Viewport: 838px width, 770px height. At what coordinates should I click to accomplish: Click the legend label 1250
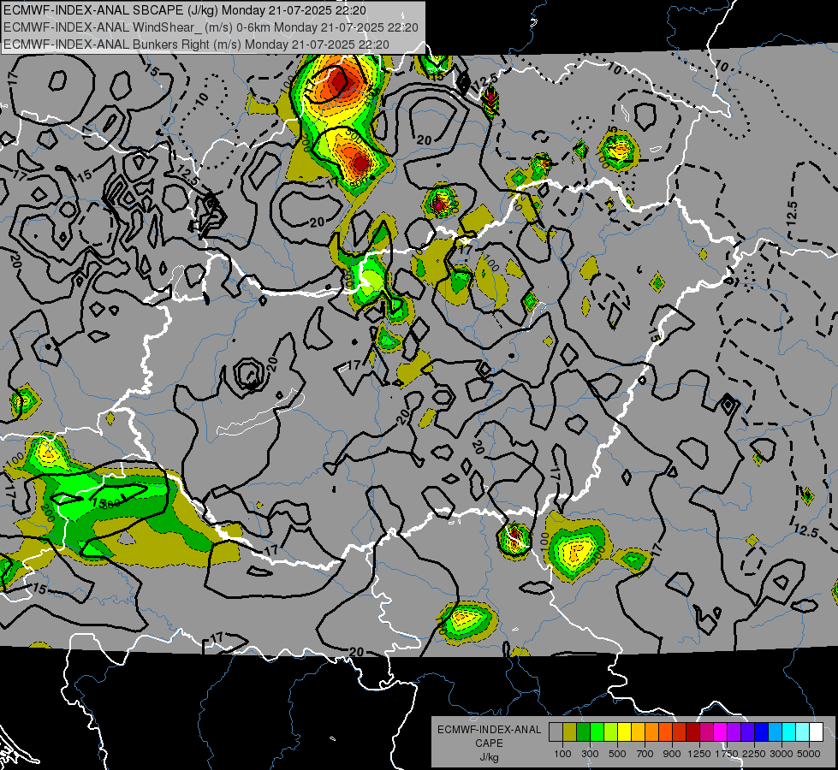click(699, 754)
